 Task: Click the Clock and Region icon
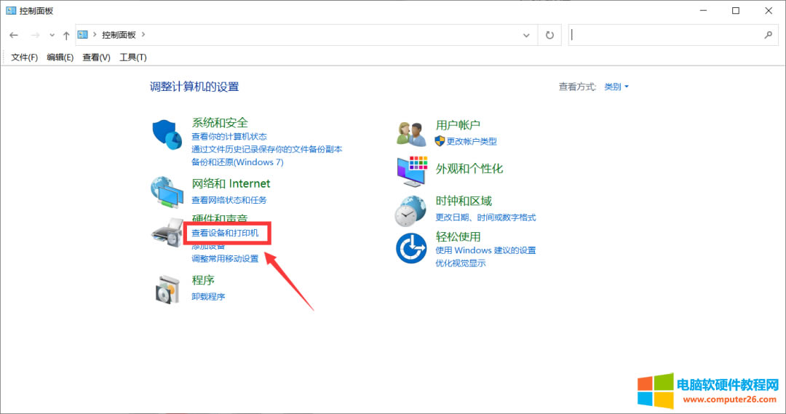(410, 211)
